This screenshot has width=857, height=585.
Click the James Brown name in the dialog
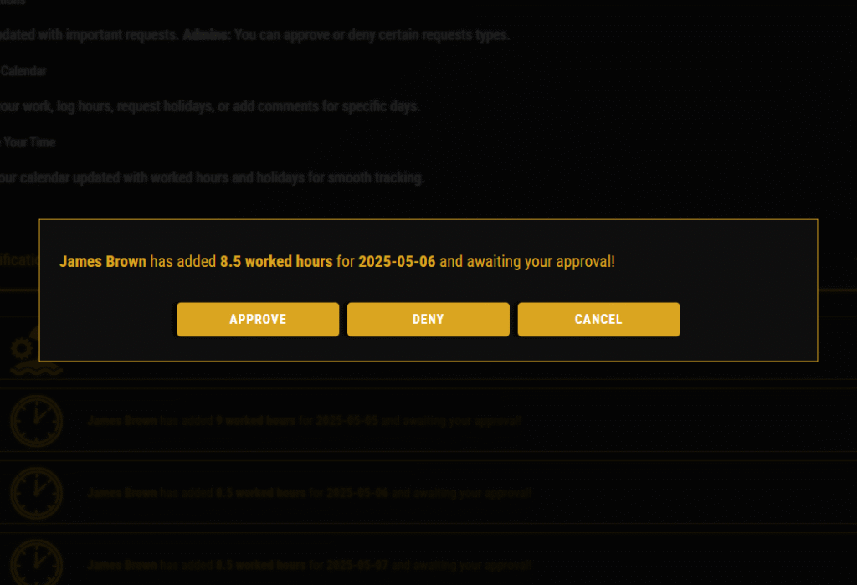click(103, 261)
